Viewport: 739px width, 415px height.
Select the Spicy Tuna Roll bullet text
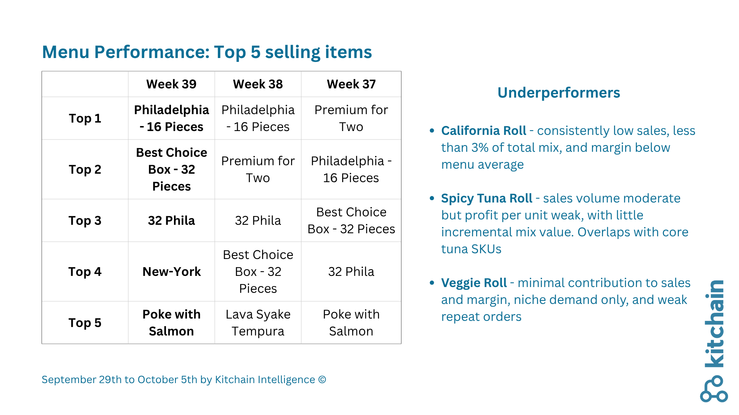(564, 224)
